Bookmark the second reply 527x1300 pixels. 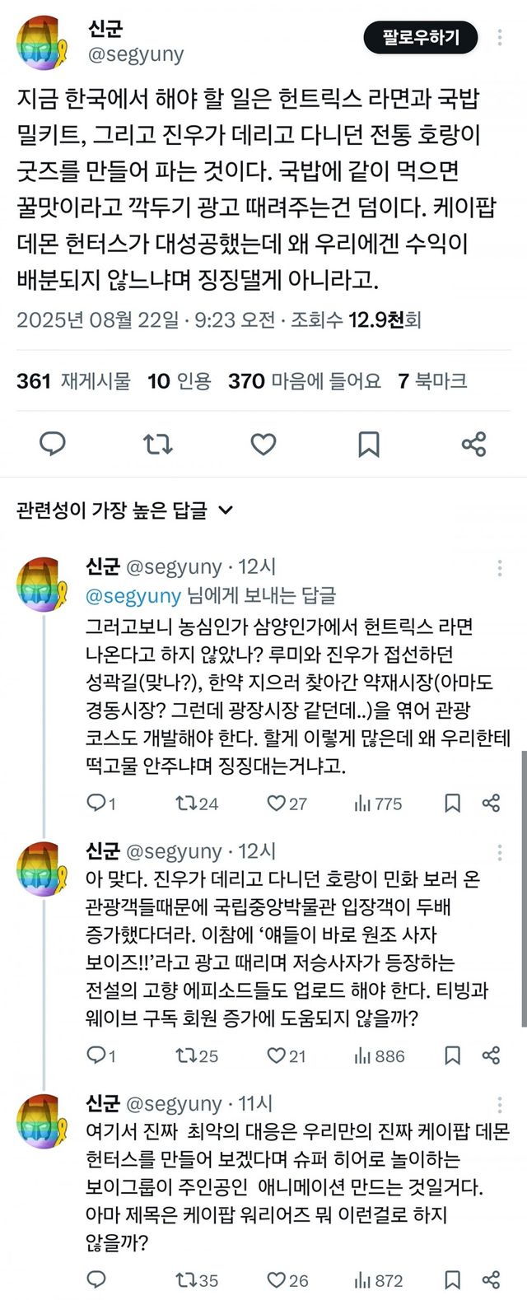click(452, 1055)
